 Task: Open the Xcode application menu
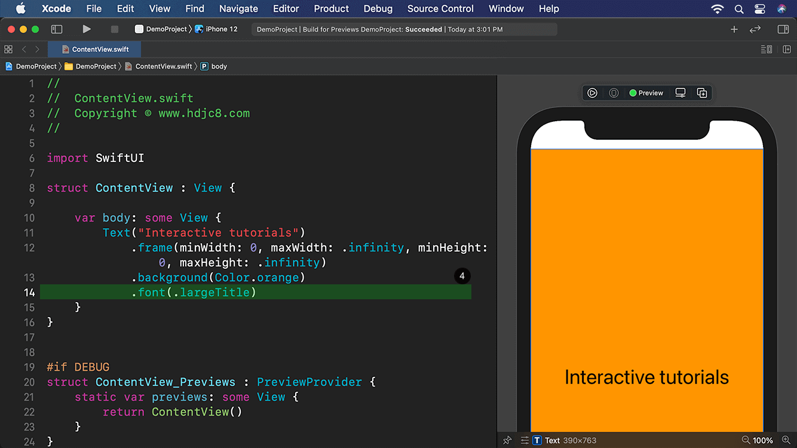coord(57,8)
